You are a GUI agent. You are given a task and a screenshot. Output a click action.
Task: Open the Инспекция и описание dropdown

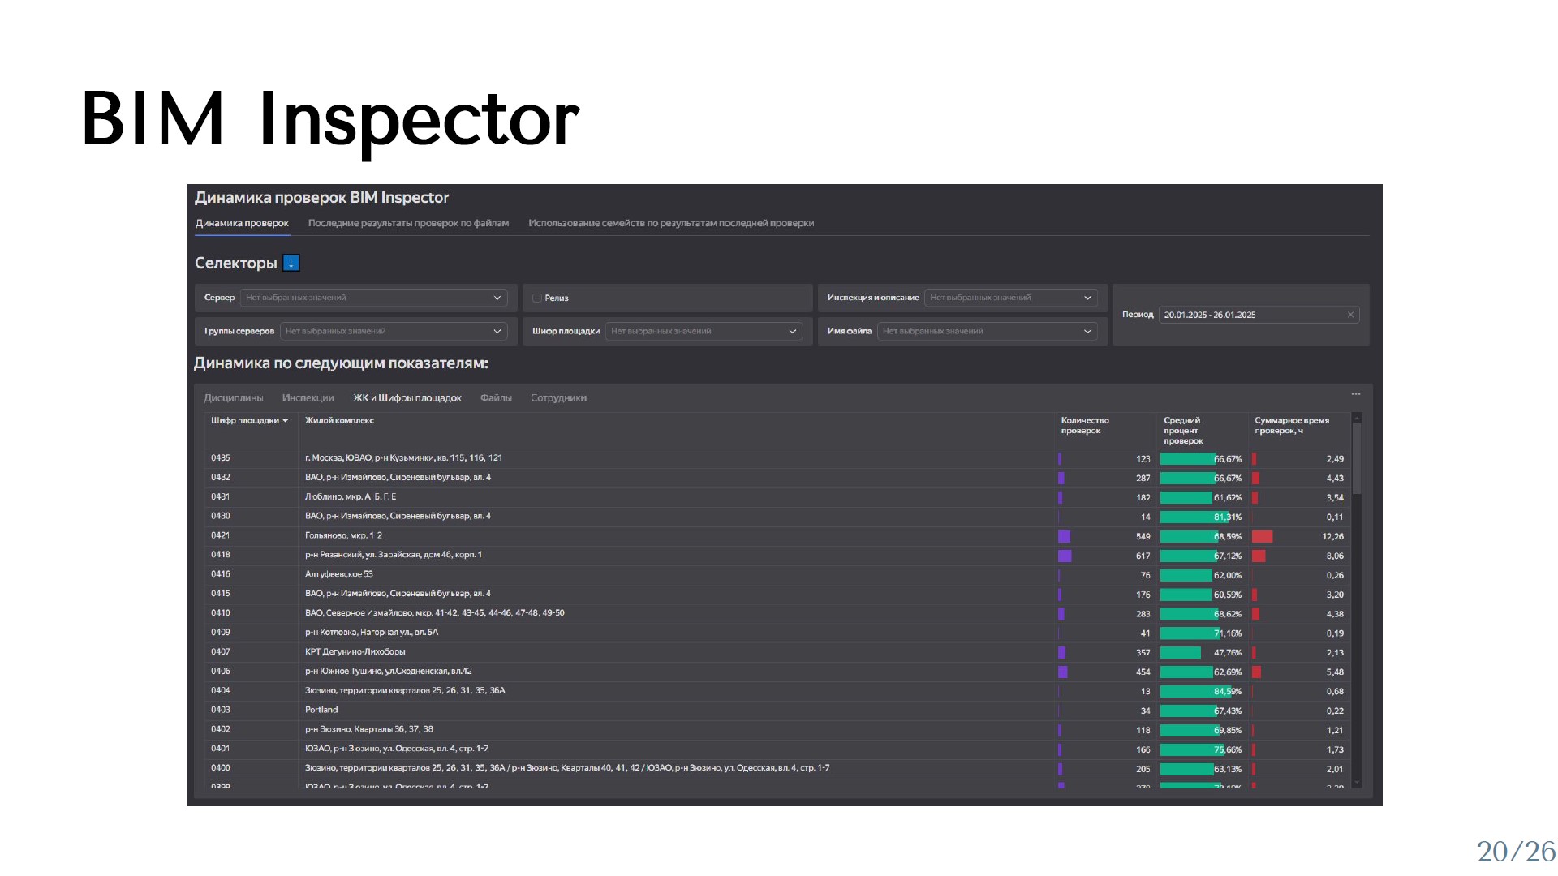(x=1011, y=298)
